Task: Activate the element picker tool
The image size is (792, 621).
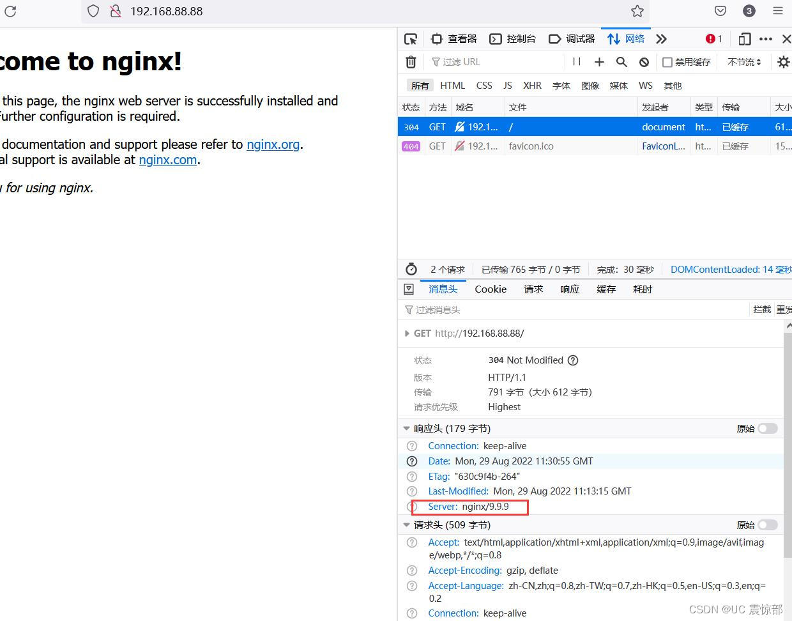Action: pos(411,39)
